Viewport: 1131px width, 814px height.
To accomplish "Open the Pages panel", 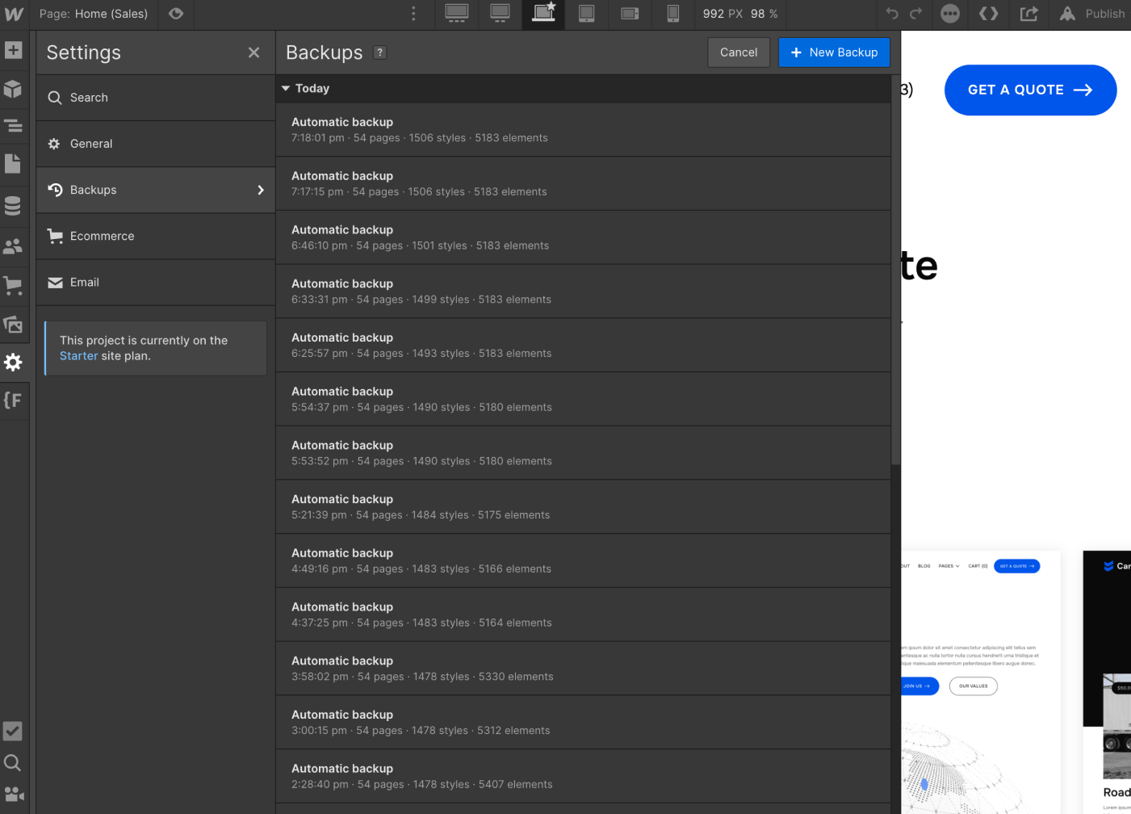I will coord(14,163).
